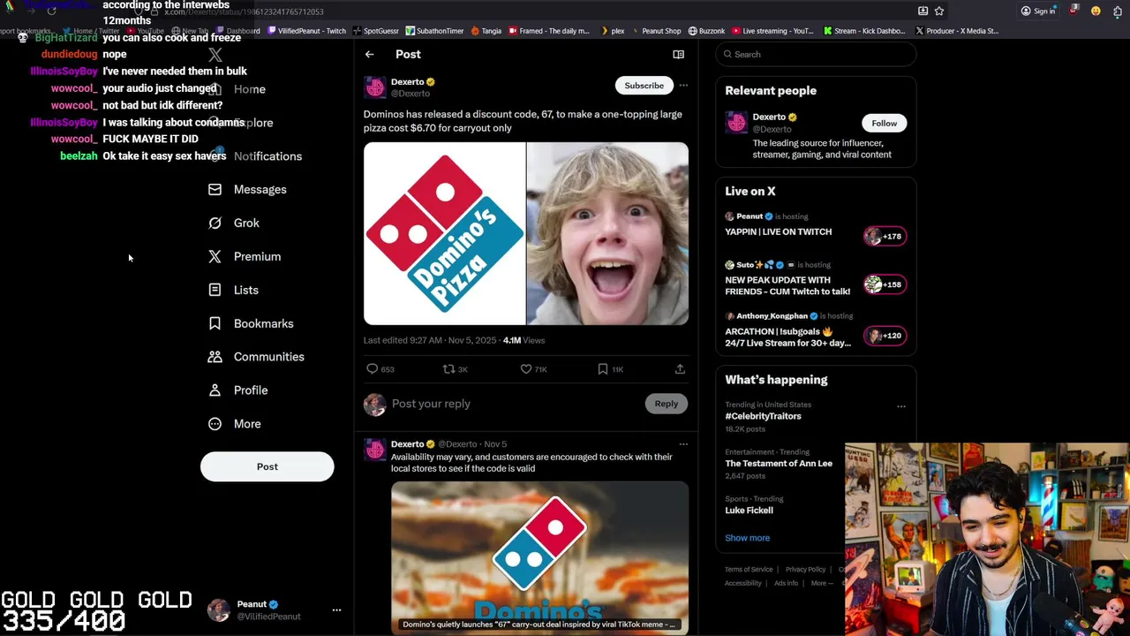
Task: Click the repost icon showing 3K
Action: (448, 369)
